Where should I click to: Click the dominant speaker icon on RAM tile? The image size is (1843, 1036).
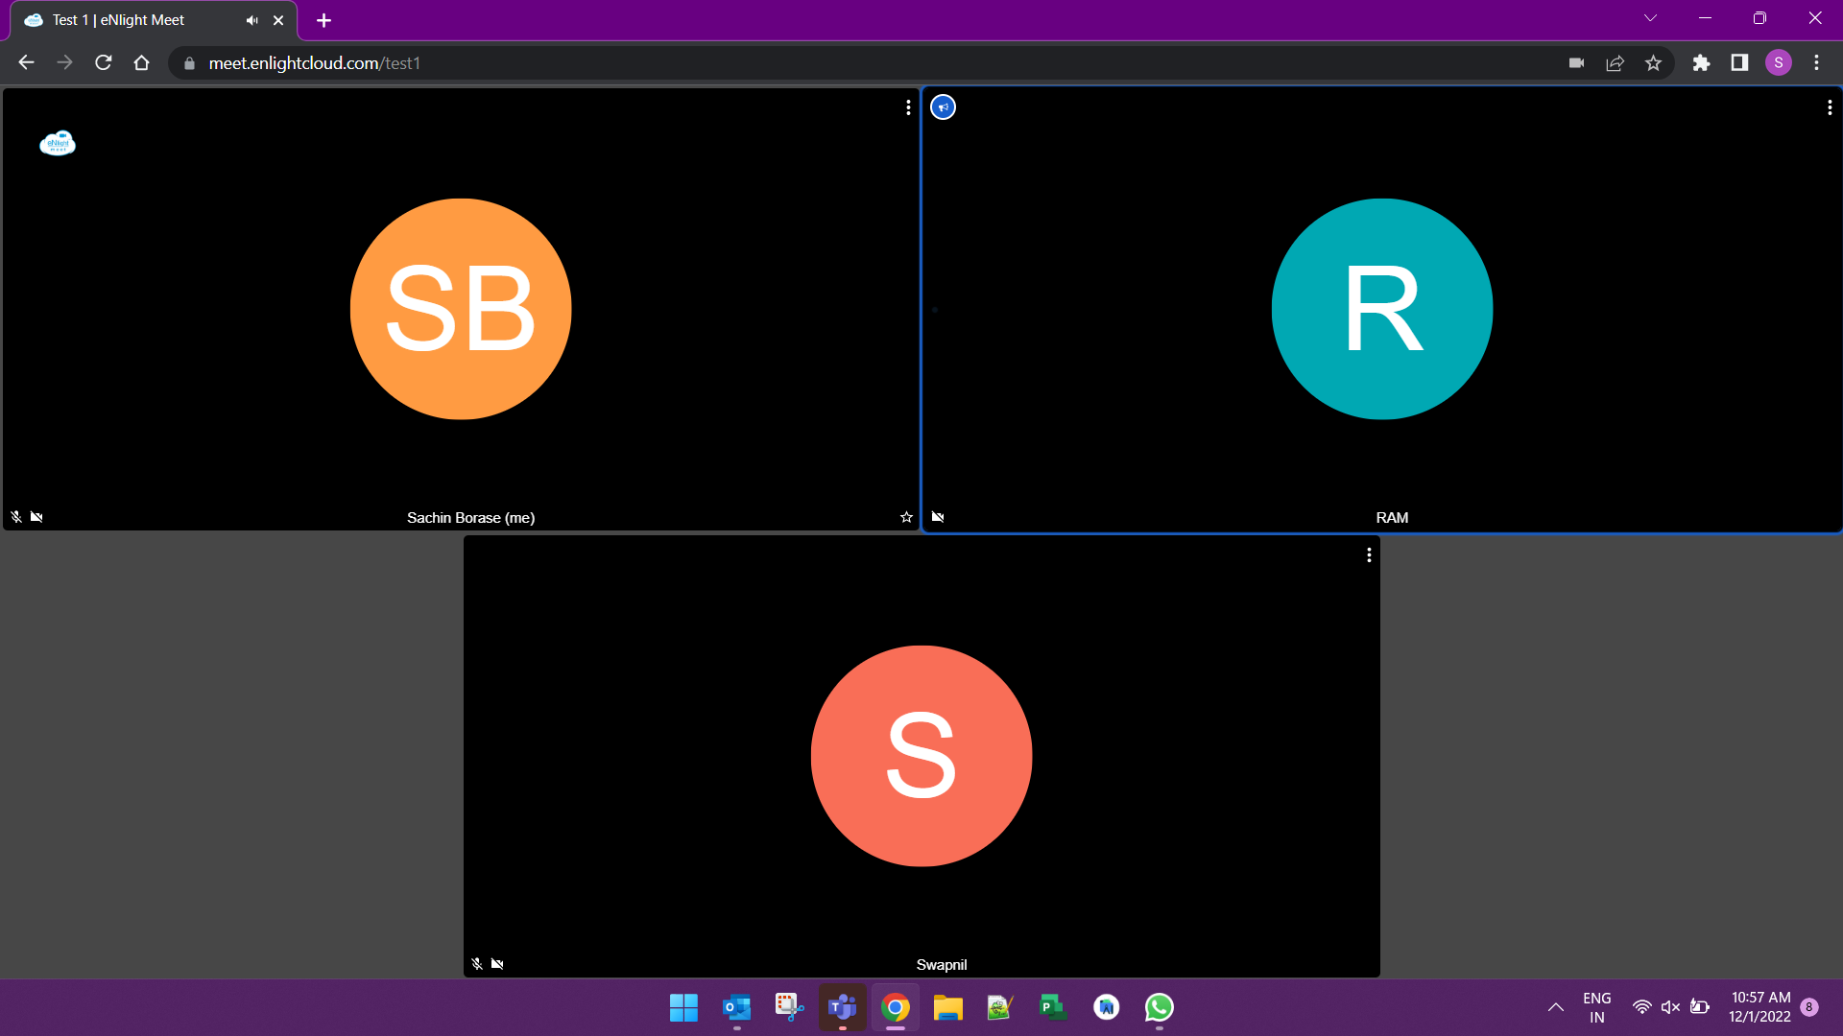click(x=944, y=107)
